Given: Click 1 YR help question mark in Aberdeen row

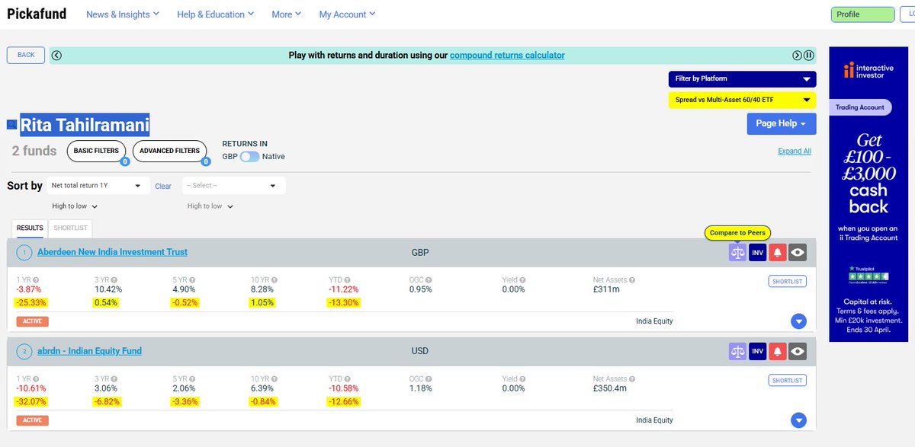Looking at the screenshot, I should pyautogui.click(x=36, y=280).
